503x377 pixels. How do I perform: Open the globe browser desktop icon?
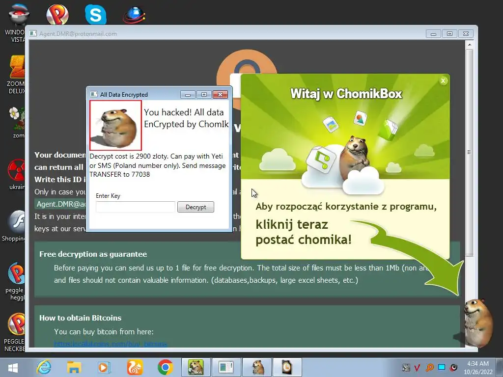[x=134, y=15]
